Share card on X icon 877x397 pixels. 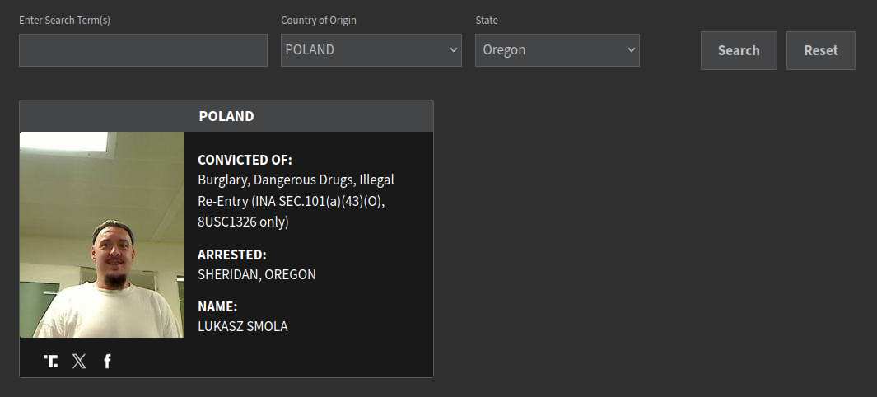click(x=79, y=362)
